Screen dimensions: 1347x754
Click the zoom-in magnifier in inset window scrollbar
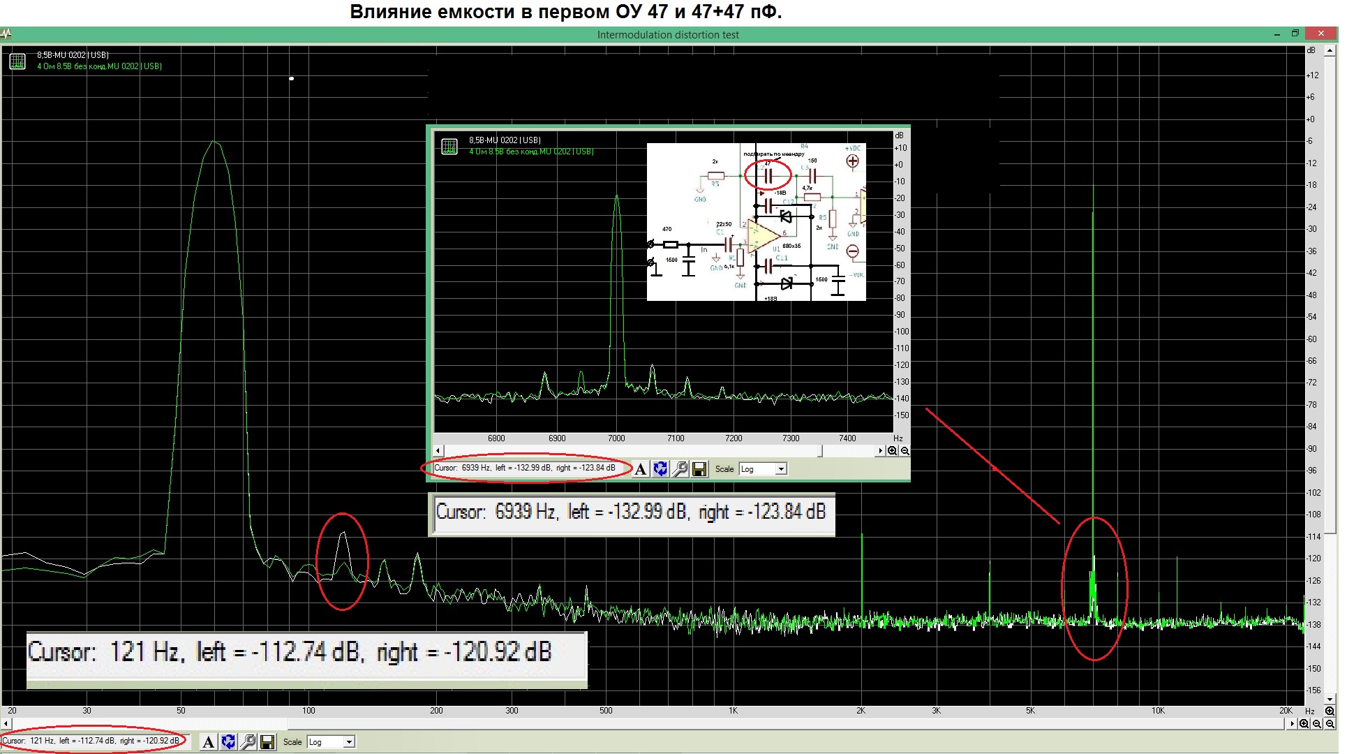[892, 451]
